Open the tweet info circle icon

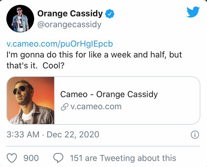click(x=195, y=135)
